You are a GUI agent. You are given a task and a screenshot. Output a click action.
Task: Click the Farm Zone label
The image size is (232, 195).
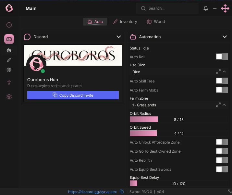(x=139, y=98)
